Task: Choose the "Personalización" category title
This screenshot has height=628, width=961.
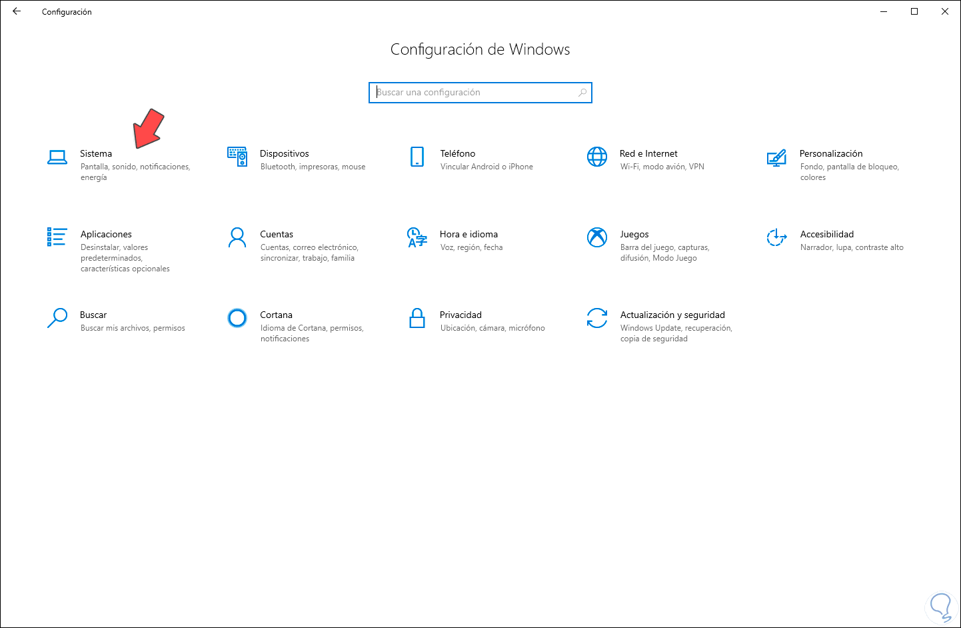Action: (x=831, y=154)
